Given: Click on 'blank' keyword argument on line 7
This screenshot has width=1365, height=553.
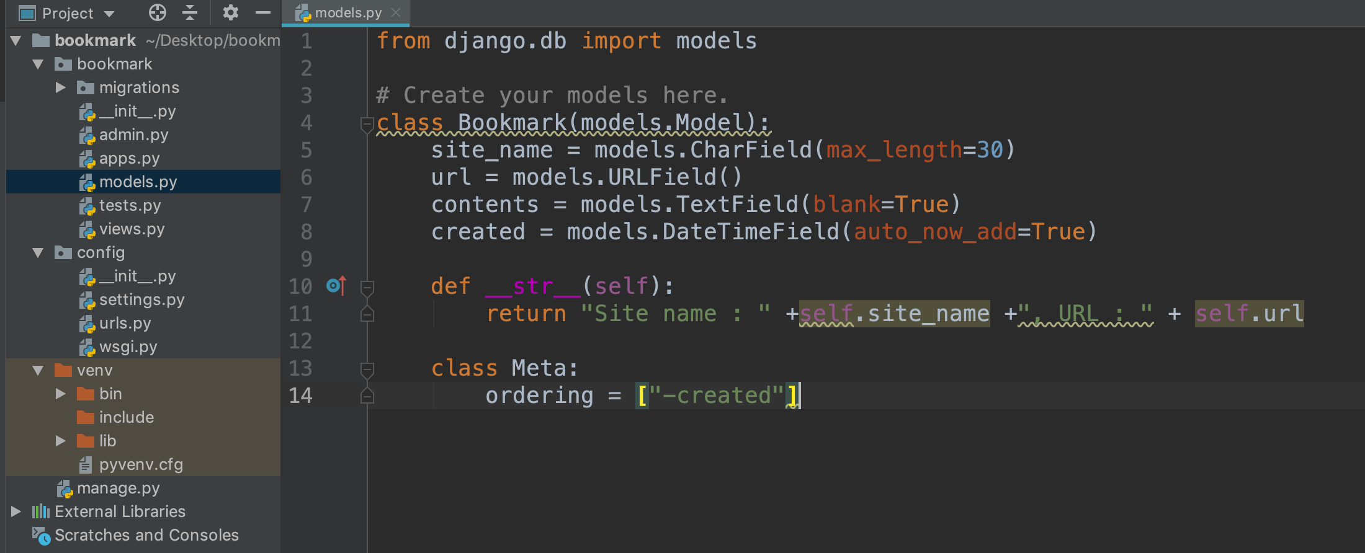Looking at the screenshot, I should (x=846, y=205).
